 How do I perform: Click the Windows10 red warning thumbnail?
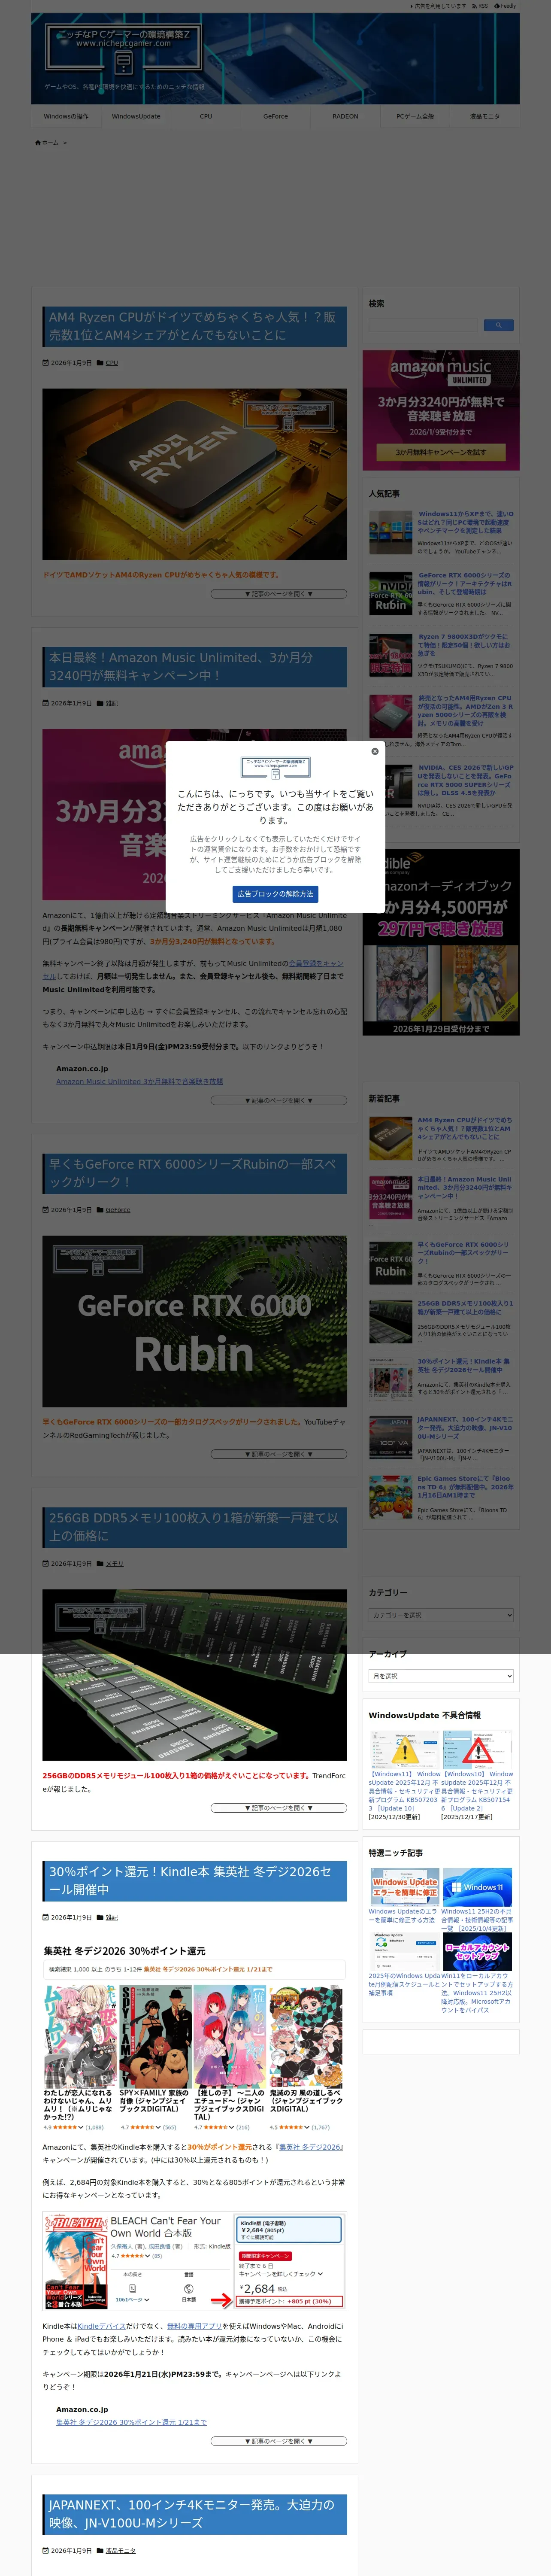tap(478, 1750)
